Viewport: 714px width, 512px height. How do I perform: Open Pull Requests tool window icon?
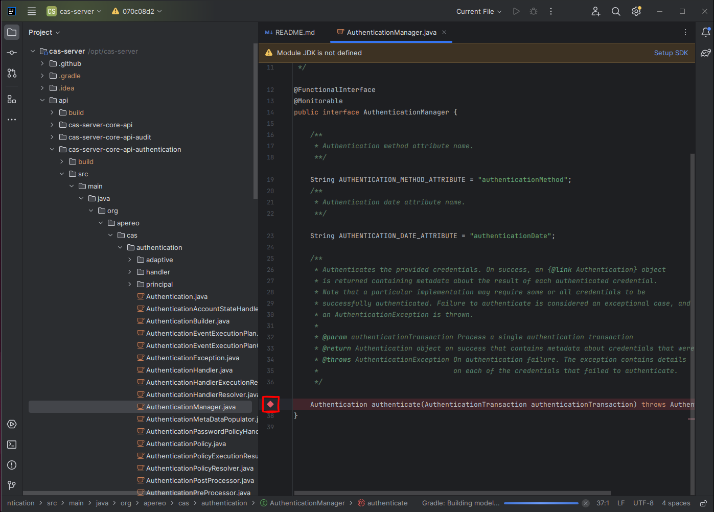12,73
